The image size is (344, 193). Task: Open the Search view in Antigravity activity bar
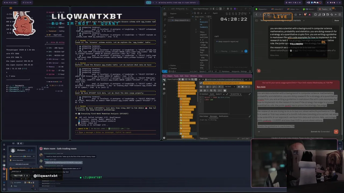click(x=165, y=20)
